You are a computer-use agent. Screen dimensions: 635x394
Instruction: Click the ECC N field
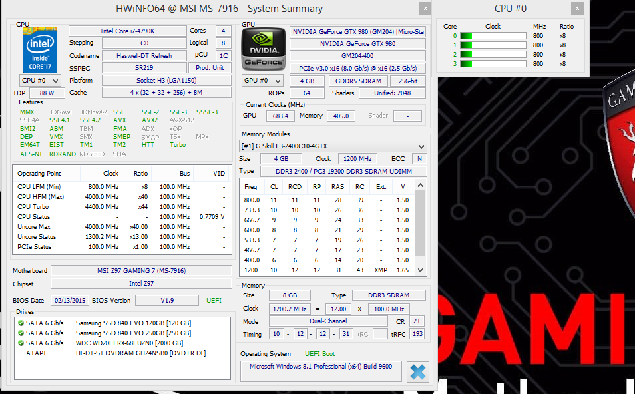(x=419, y=159)
